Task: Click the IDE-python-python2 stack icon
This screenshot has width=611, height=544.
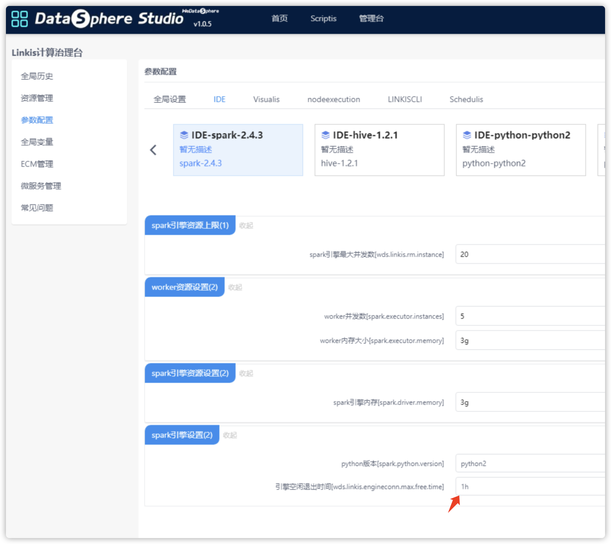Action: coord(467,135)
